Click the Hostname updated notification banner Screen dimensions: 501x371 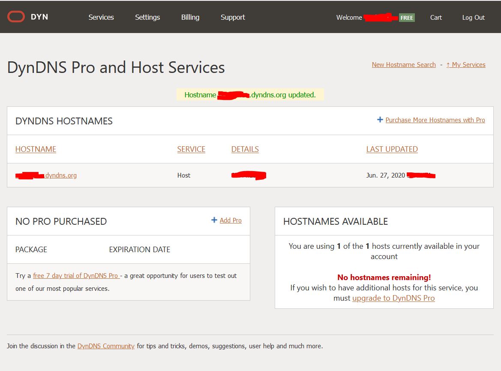click(x=250, y=95)
